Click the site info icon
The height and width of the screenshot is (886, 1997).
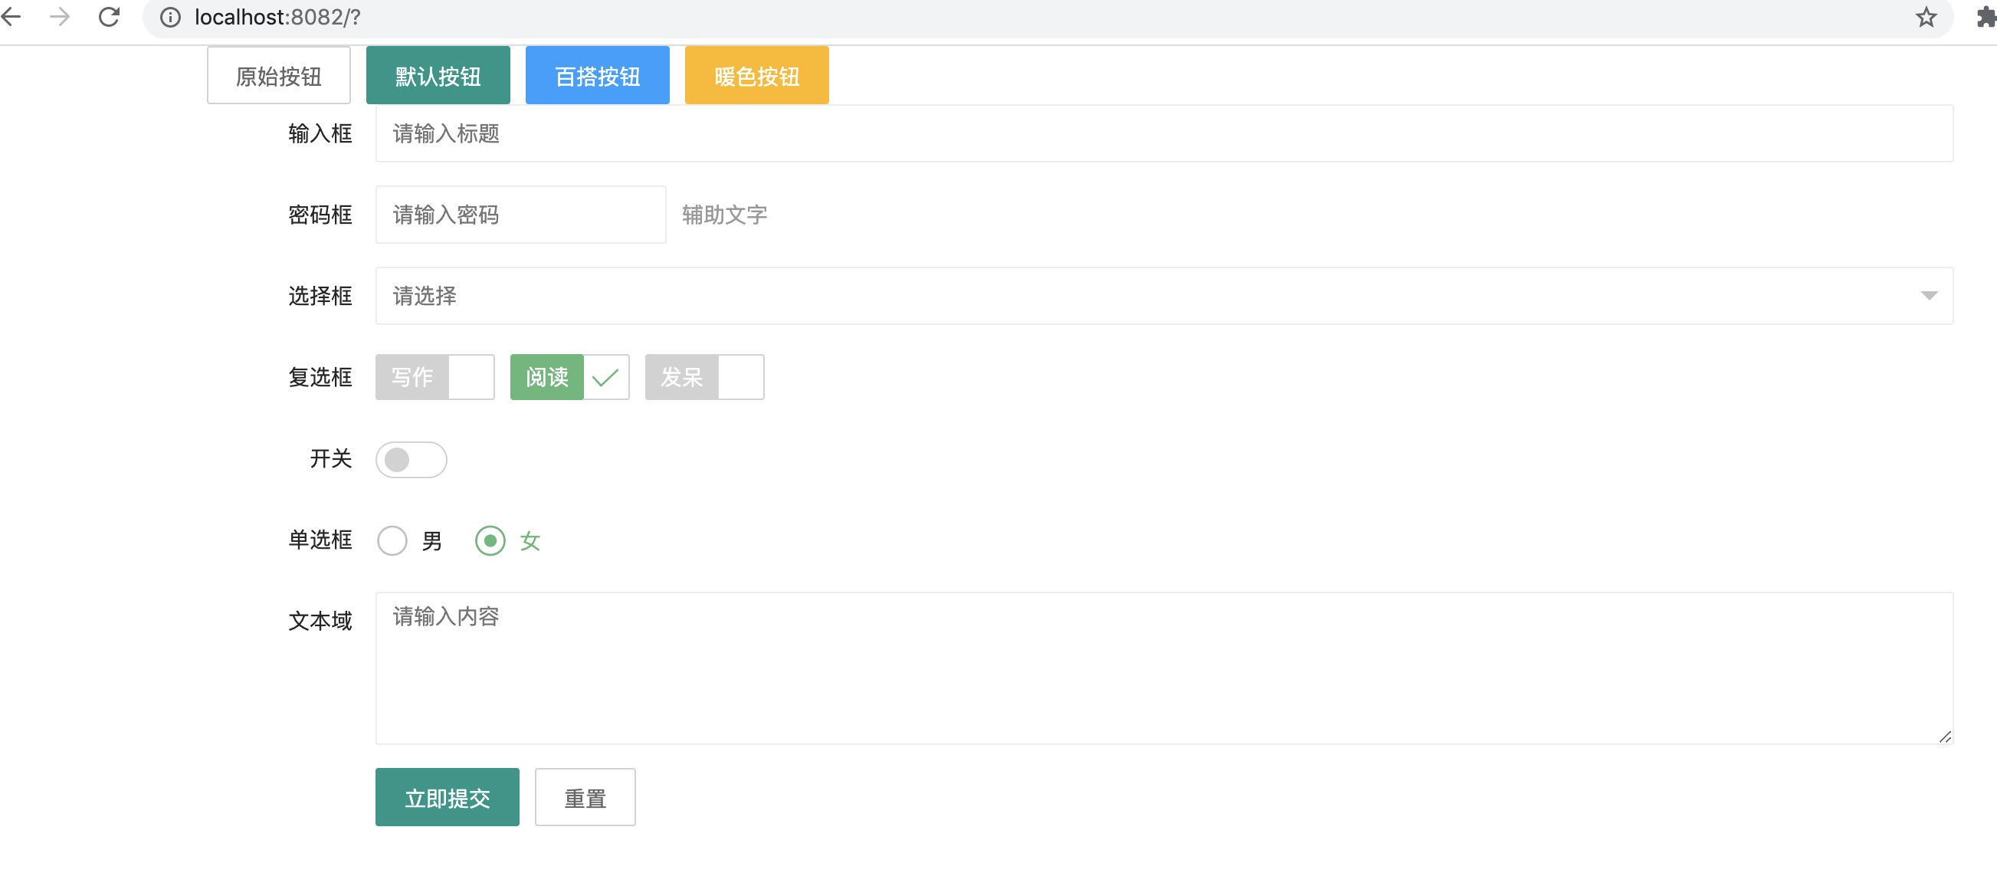(171, 17)
